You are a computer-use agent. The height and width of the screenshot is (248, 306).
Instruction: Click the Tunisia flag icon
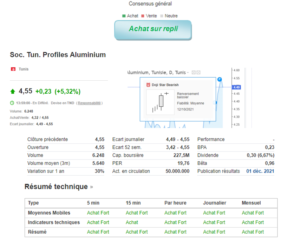point(13,69)
